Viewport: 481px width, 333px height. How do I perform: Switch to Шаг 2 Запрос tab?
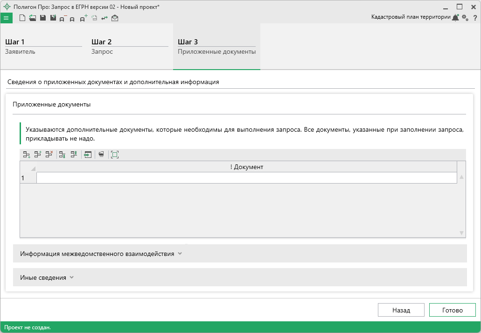[129, 47]
